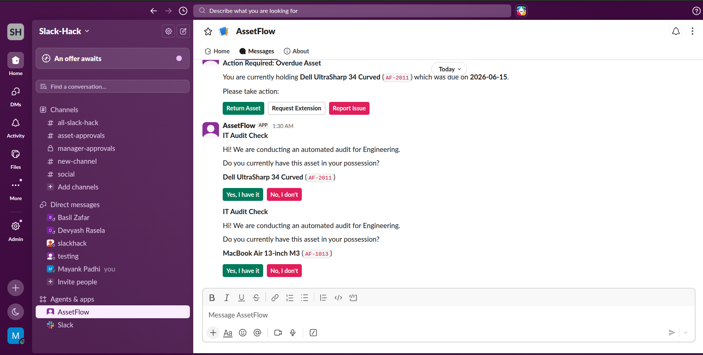The image size is (703, 355).
Task: Focus the 'Find a conversation' field
Action: pyautogui.click(x=113, y=86)
